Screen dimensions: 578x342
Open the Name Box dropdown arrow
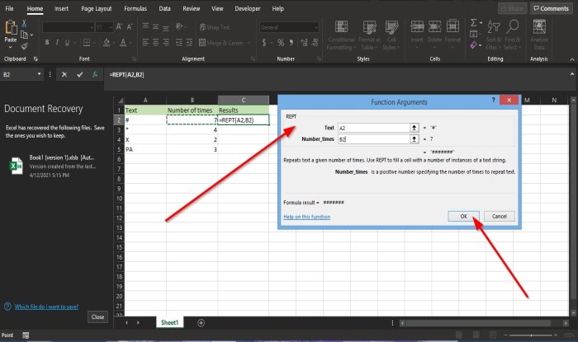(39, 74)
